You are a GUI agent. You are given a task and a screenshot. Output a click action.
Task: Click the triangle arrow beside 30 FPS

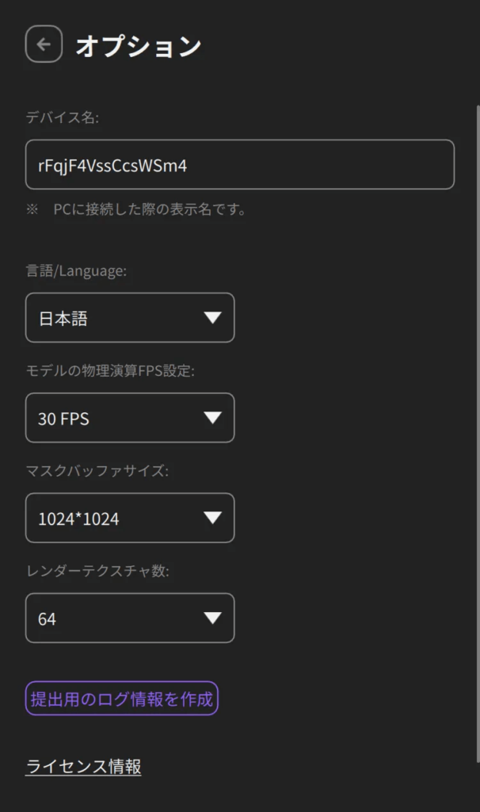[x=211, y=418]
